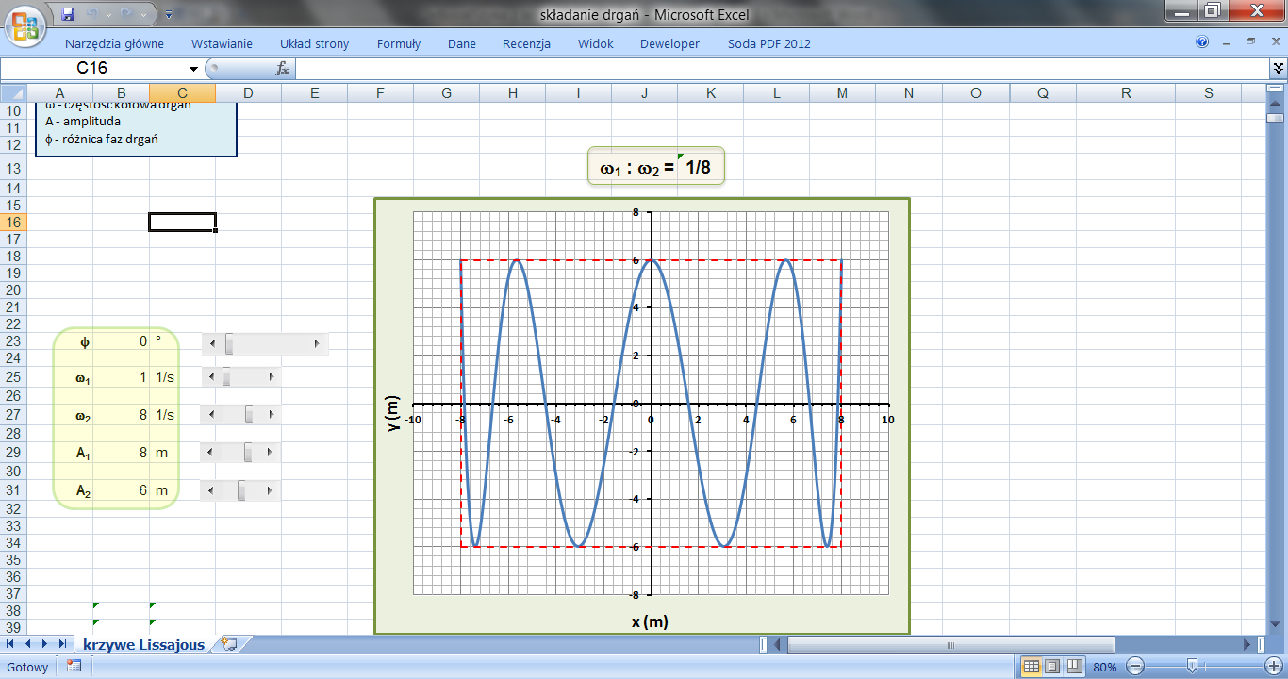Minimize the workbook window in ribbon
1288x679 pixels.
(1226, 43)
